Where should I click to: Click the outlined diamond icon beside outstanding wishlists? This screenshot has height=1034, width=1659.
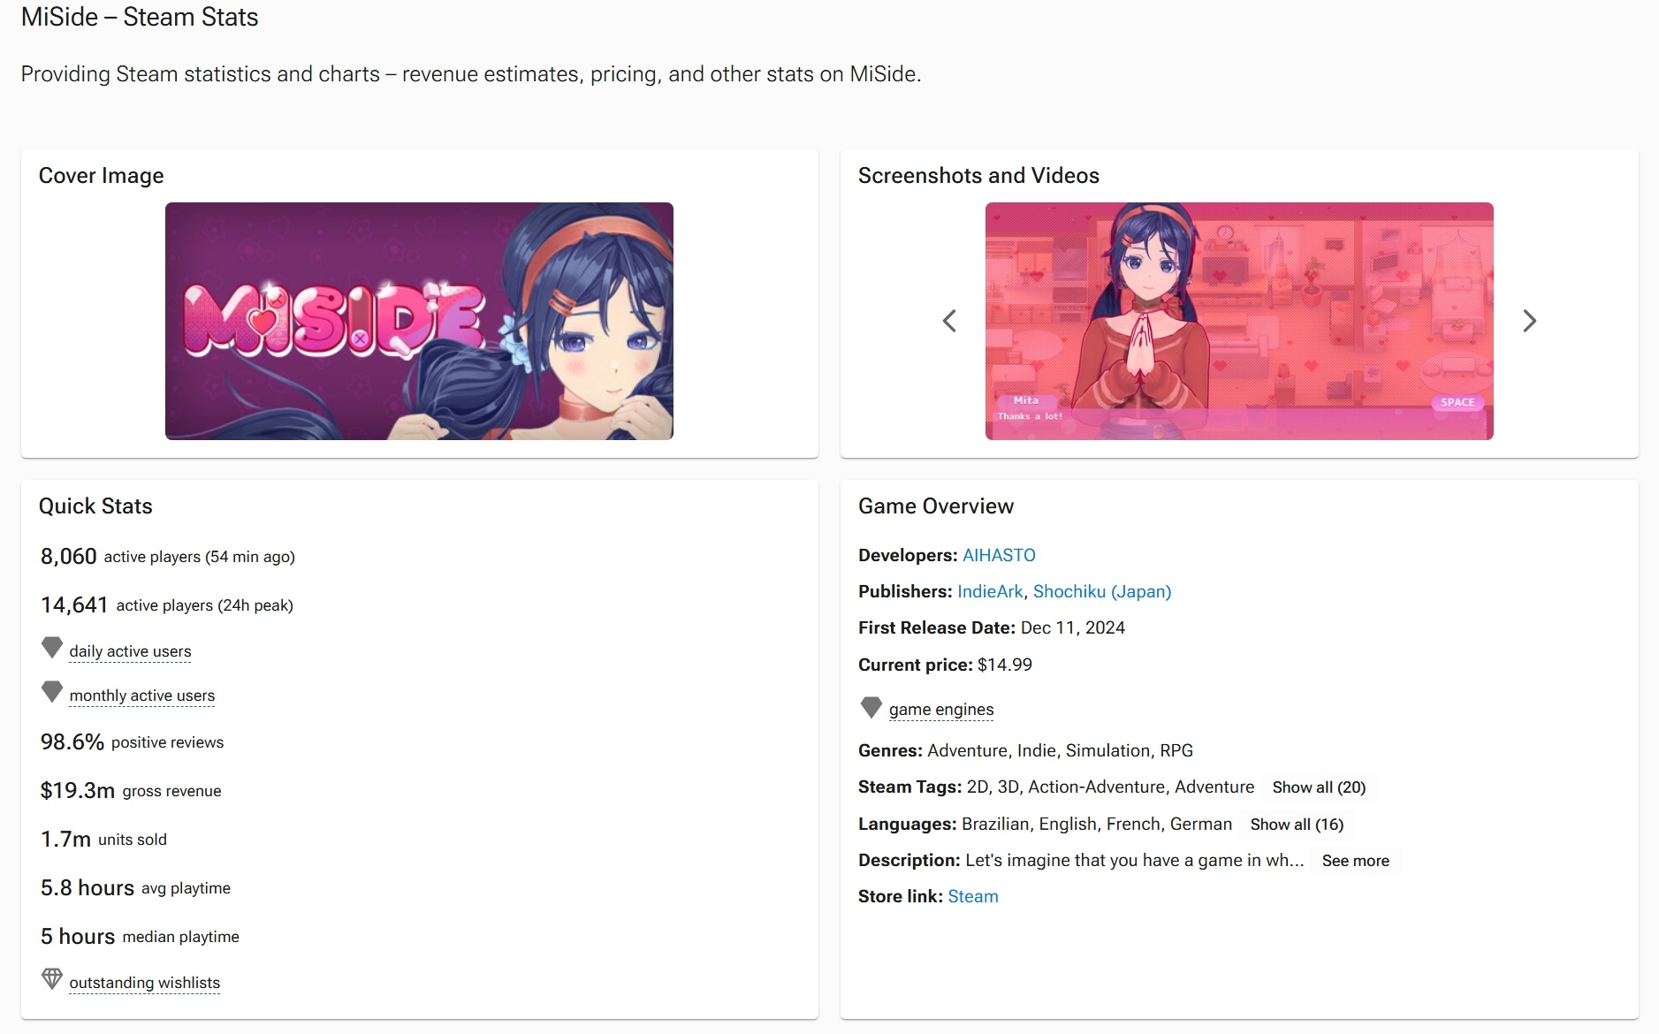pos(52,979)
